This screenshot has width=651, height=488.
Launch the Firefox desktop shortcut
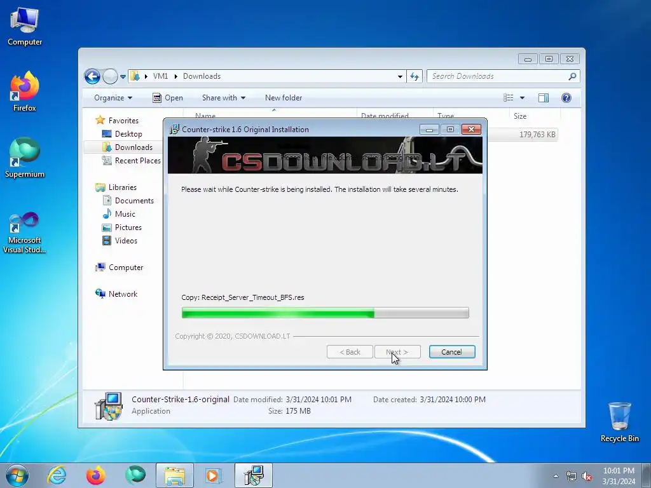[x=25, y=91]
